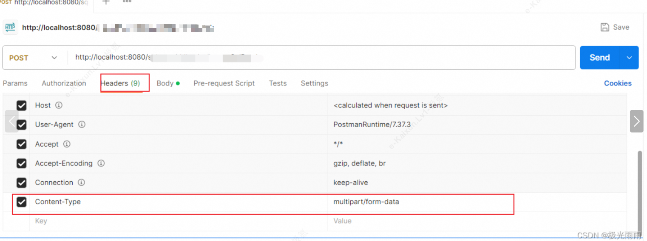Click the calculated when request is sent value
Viewport: 647px width, 241px height.
click(x=390, y=105)
